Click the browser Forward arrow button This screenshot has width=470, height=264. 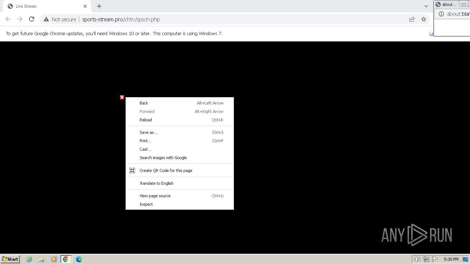point(20,19)
